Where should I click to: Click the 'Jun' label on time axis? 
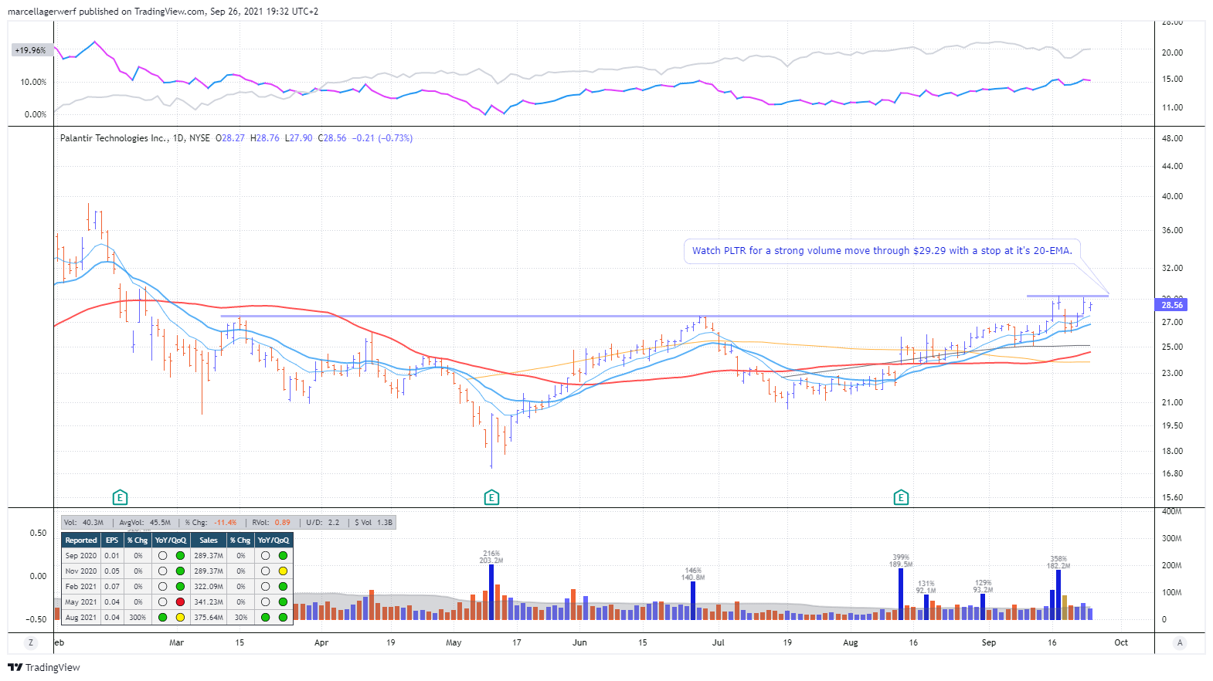pyautogui.click(x=579, y=642)
